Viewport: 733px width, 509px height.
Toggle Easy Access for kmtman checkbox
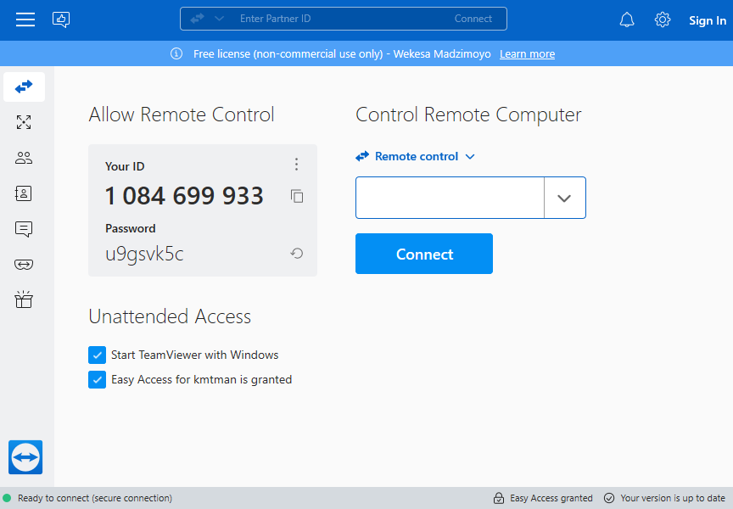[97, 379]
